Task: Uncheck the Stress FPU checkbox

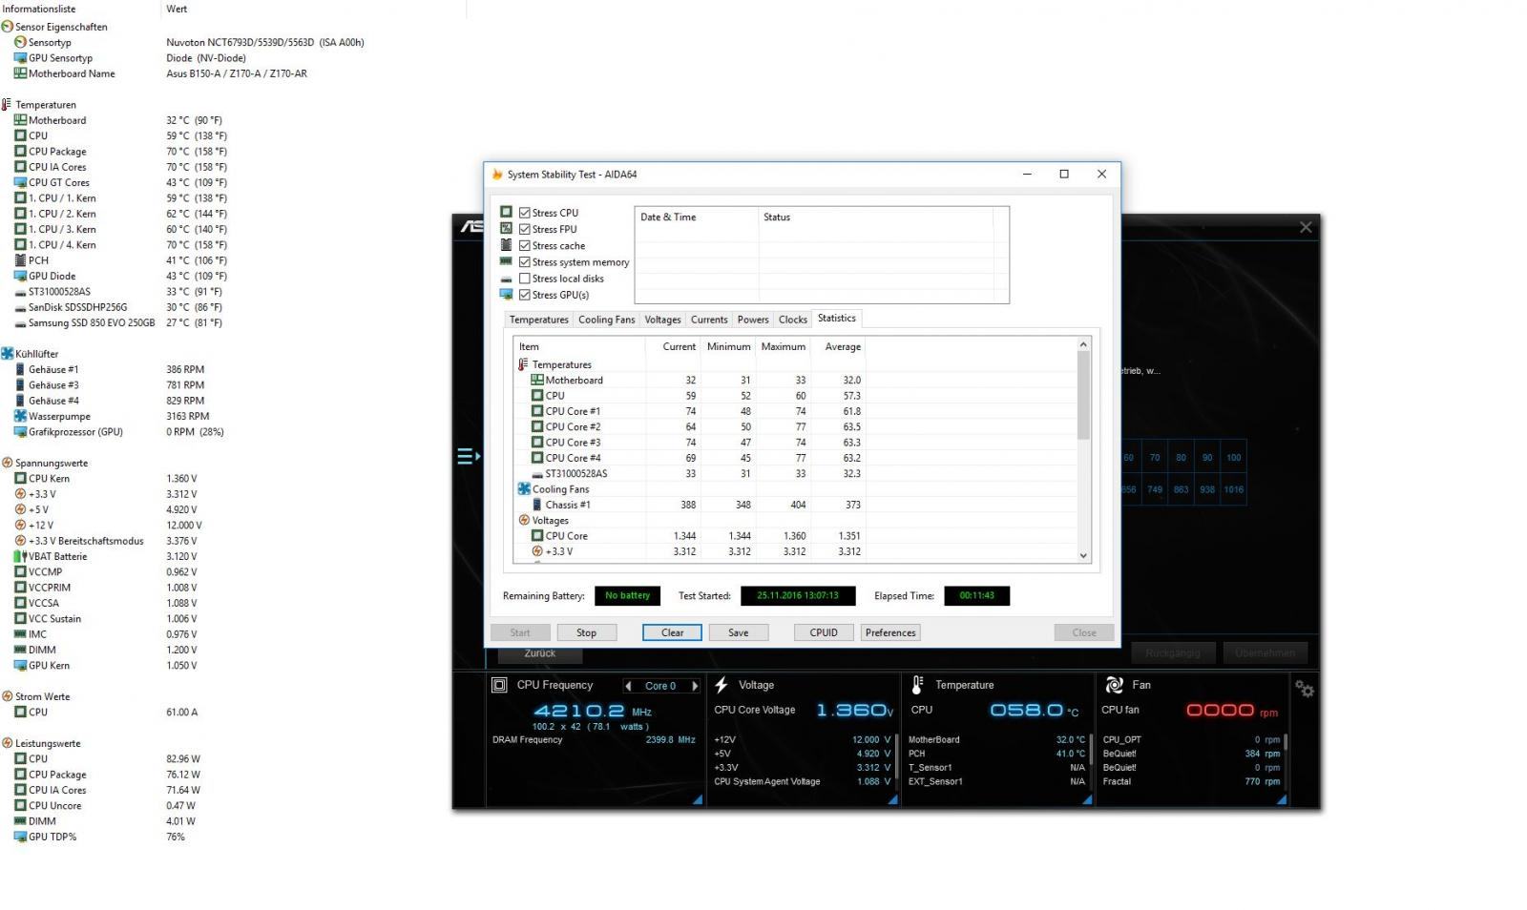Action: (x=525, y=229)
